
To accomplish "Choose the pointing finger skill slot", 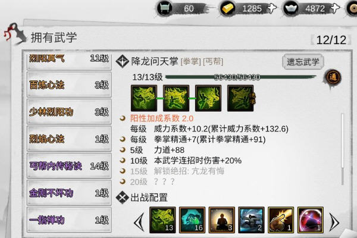I will tap(281, 220).
